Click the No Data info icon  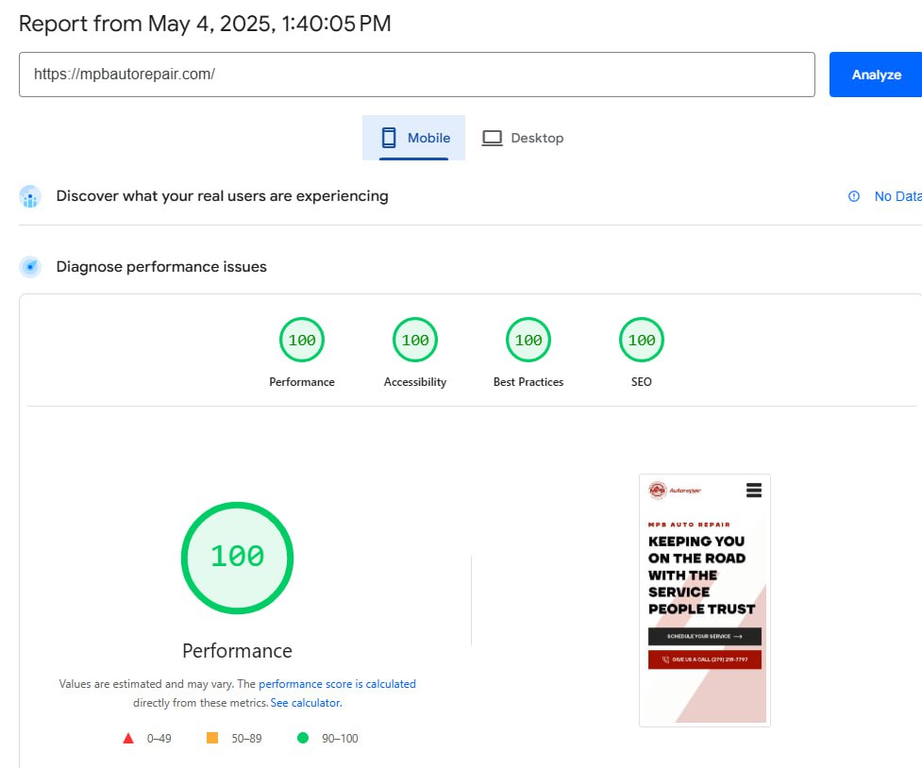[854, 196]
